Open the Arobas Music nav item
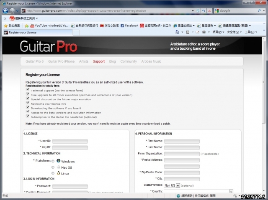Screen dimensions: 268x200 coord(151,61)
